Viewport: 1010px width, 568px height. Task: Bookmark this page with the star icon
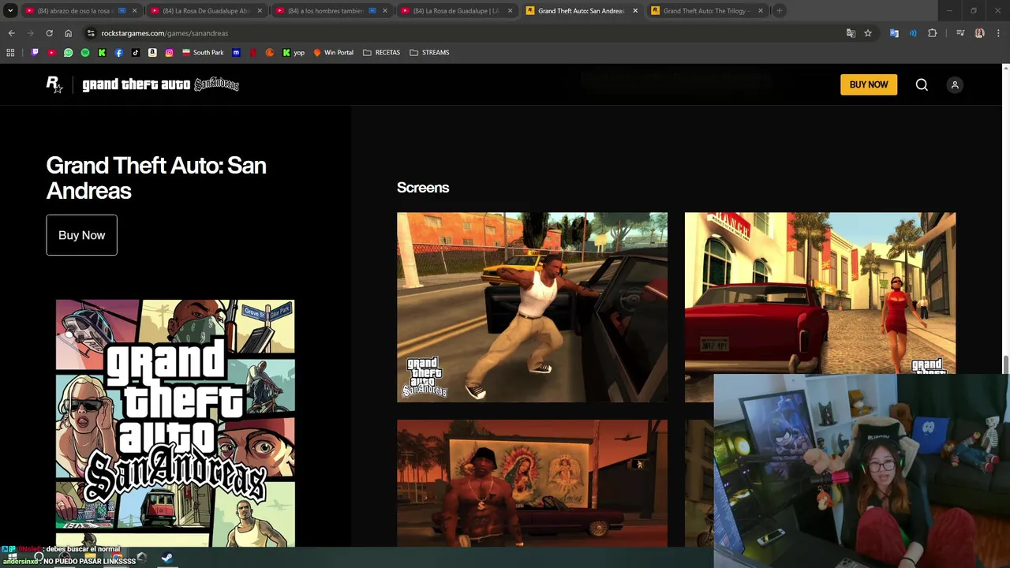tap(868, 33)
